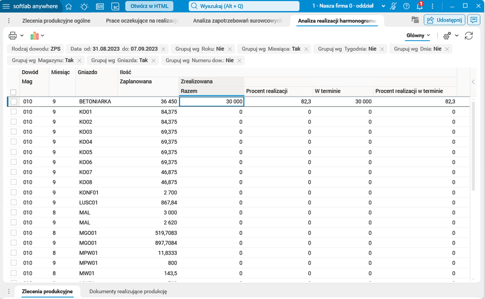Click the Udostępnij share button
Screen dimensions: 485x299
tap(444, 20)
